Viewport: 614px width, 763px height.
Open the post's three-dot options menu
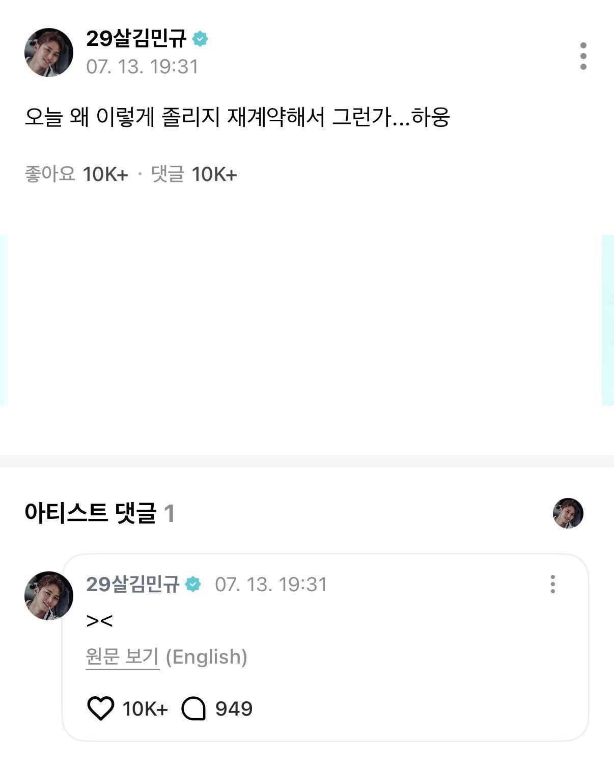583,56
